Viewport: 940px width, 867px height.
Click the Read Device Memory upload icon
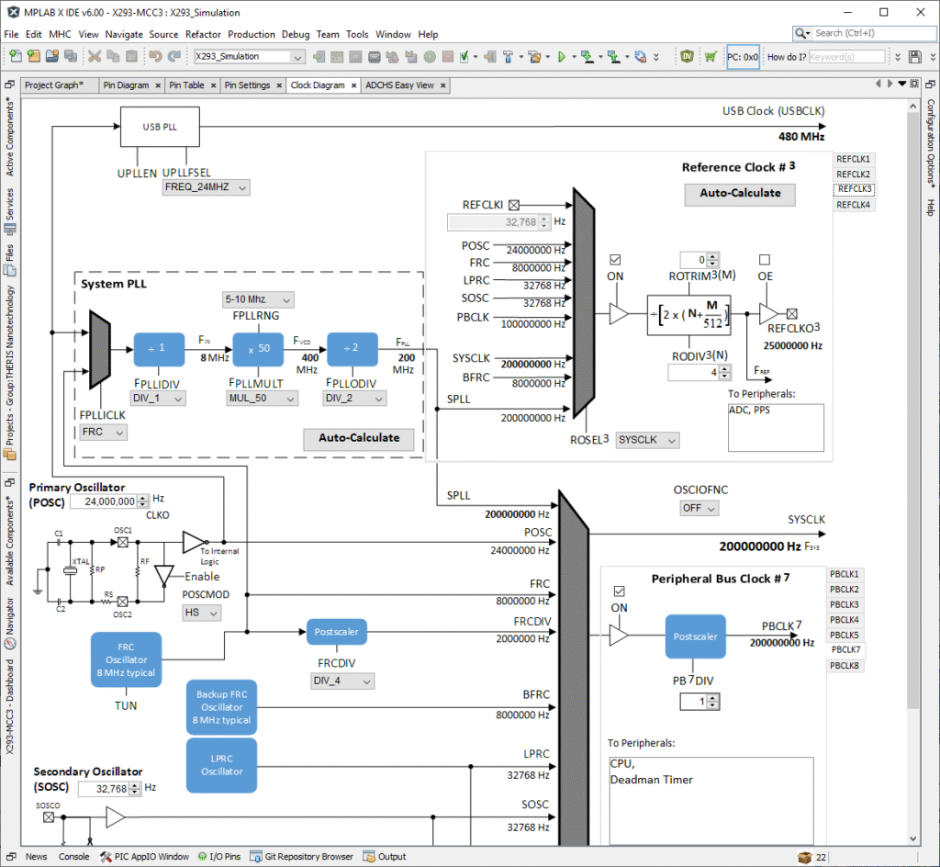613,57
